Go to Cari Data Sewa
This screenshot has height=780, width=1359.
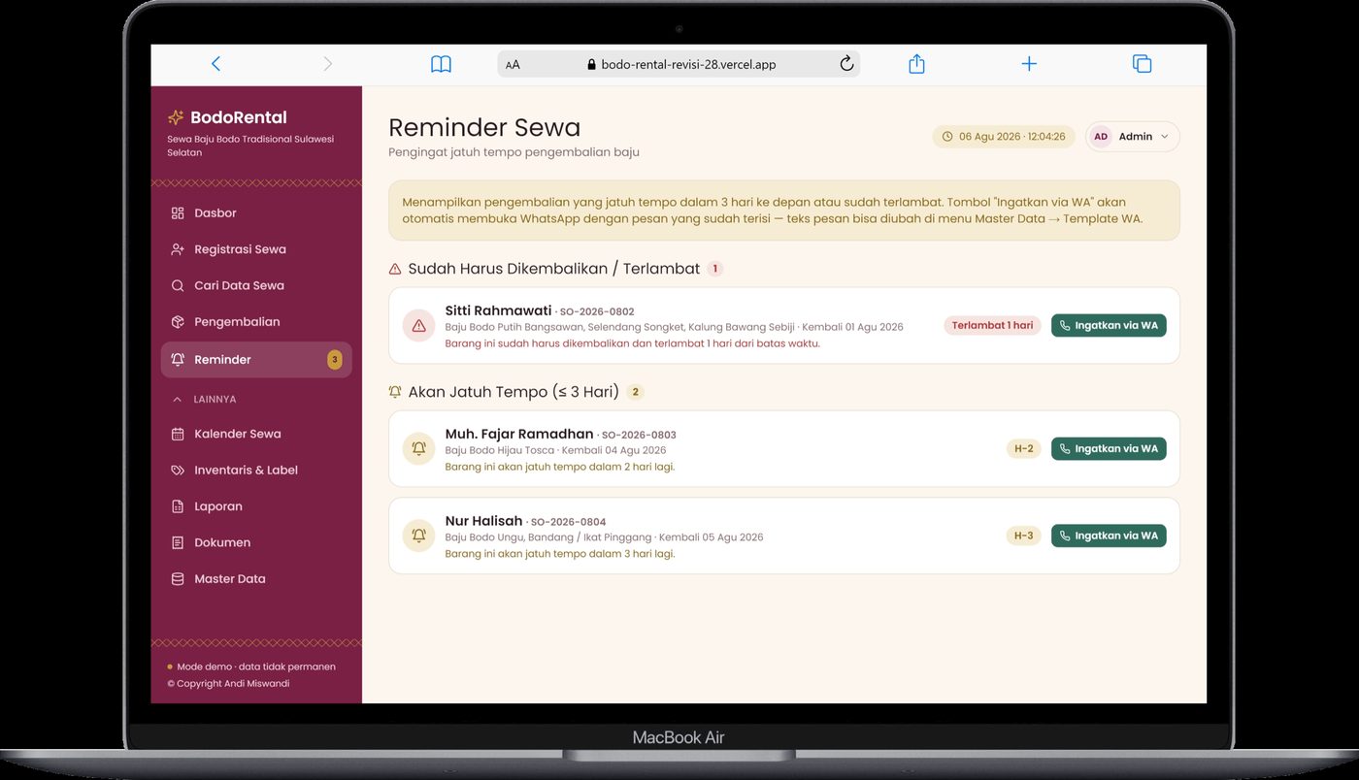[x=256, y=285]
